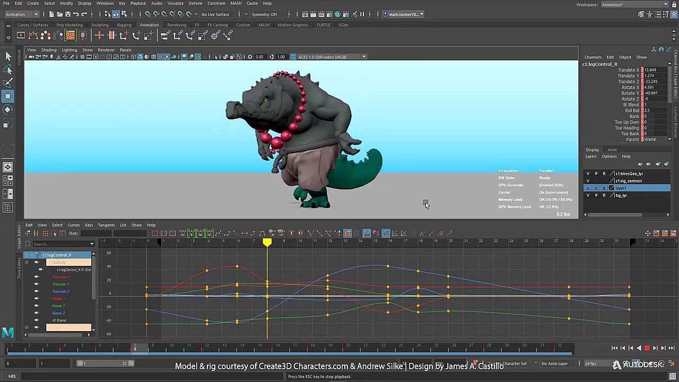This screenshot has width=679, height=382.
Task: Toggle playback P on layer1
Action: click(x=596, y=188)
